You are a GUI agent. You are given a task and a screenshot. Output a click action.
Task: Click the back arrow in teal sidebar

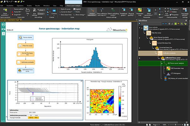pos(3,25)
